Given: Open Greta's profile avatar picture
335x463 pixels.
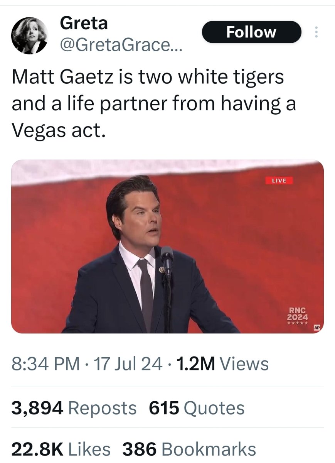Looking at the screenshot, I should pyautogui.click(x=29, y=35).
